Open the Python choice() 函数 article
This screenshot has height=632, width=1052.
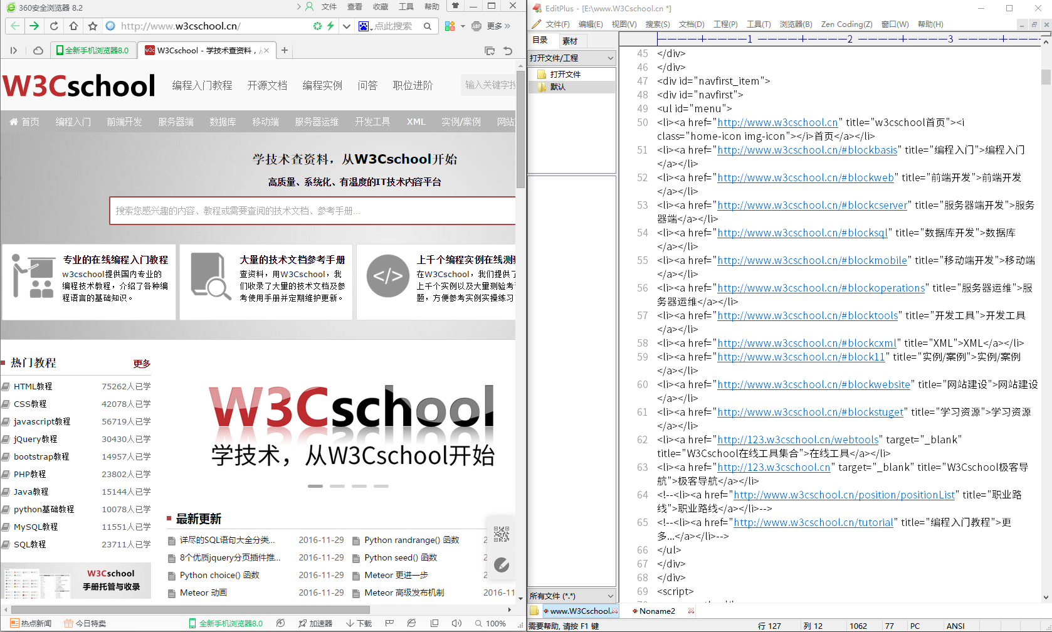pos(219,575)
